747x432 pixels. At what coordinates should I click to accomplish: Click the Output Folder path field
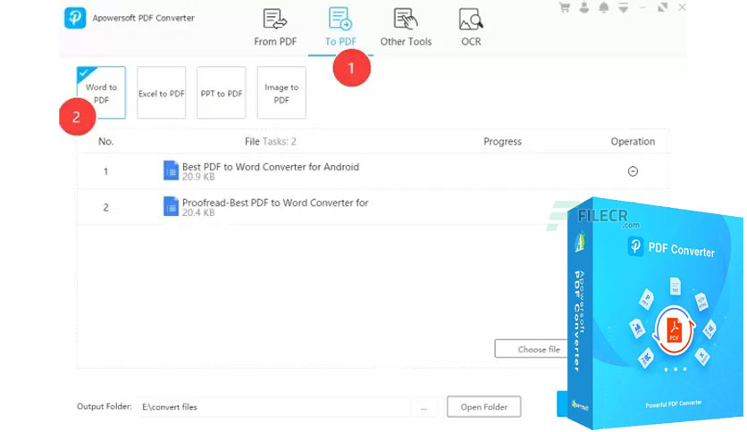(x=274, y=407)
